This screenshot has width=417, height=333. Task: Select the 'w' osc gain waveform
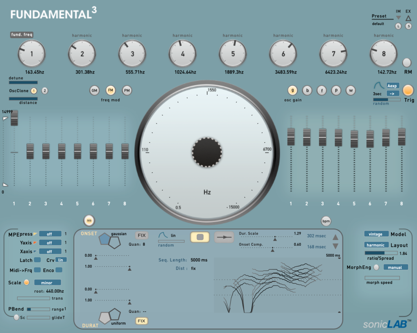tap(351, 90)
